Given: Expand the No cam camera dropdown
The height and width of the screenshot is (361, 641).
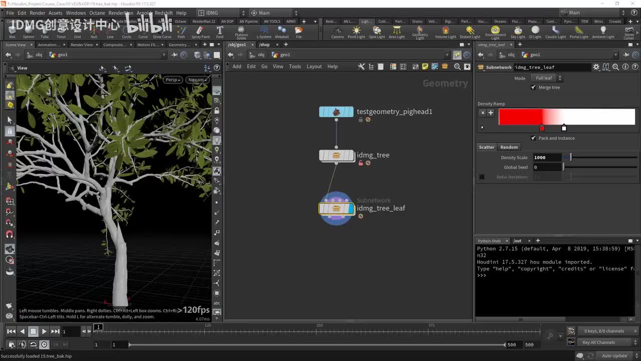Looking at the screenshot, I should [196, 80].
